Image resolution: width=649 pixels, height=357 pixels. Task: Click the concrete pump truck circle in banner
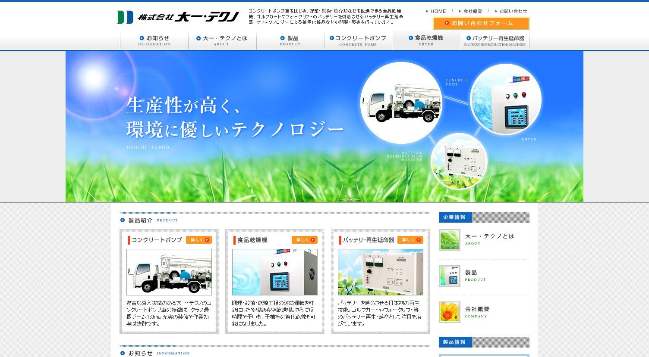coord(401,103)
